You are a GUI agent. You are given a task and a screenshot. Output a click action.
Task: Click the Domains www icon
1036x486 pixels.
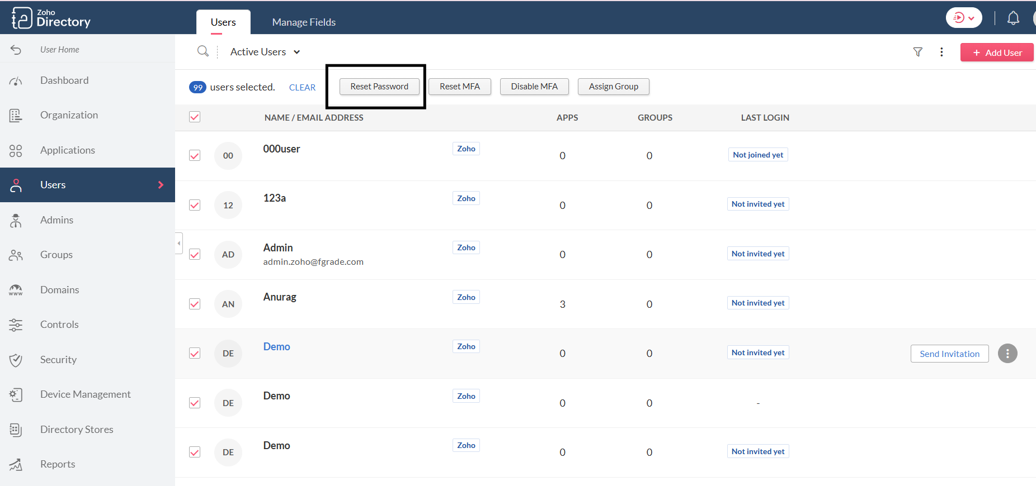pyautogui.click(x=16, y=290)
